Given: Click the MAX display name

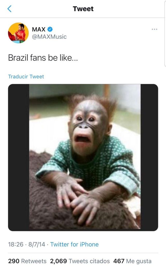Looking at the screenshot, I should click(x=39, y=29).
